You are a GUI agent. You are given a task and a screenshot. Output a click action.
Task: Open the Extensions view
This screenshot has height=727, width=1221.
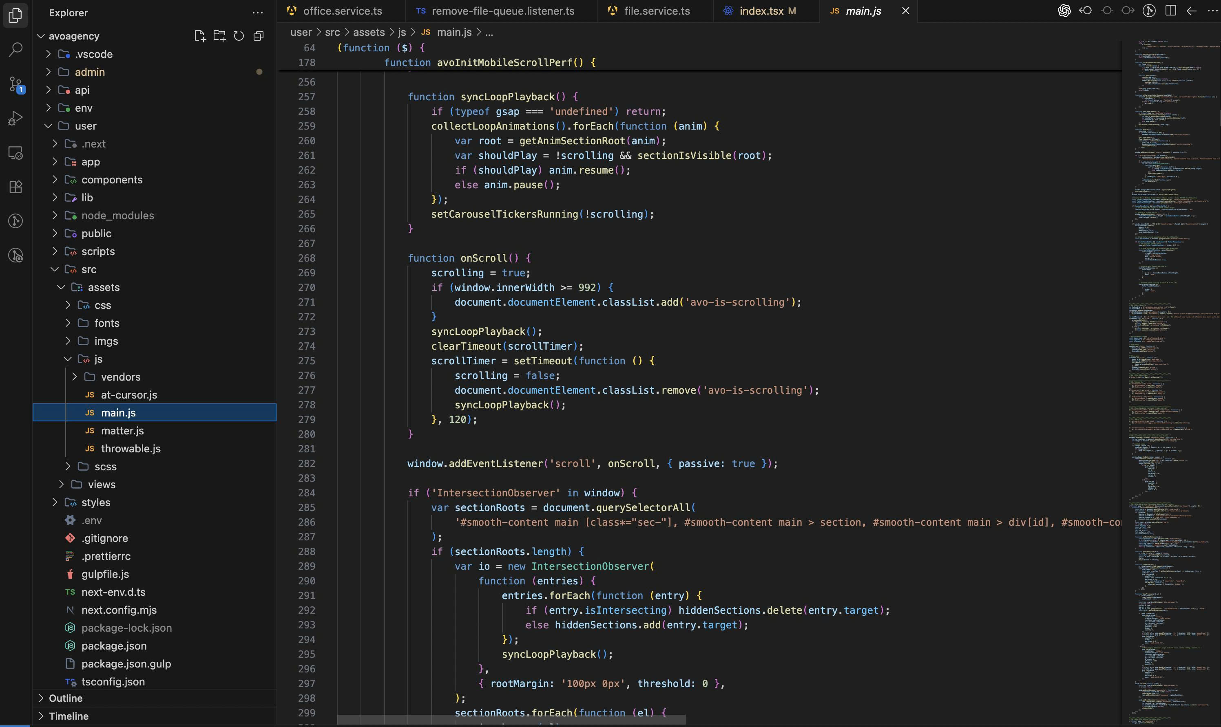15,187
